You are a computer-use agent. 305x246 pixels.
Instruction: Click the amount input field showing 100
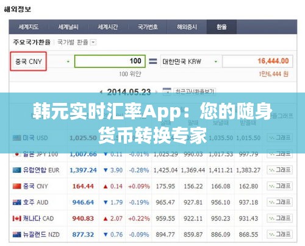110,61
